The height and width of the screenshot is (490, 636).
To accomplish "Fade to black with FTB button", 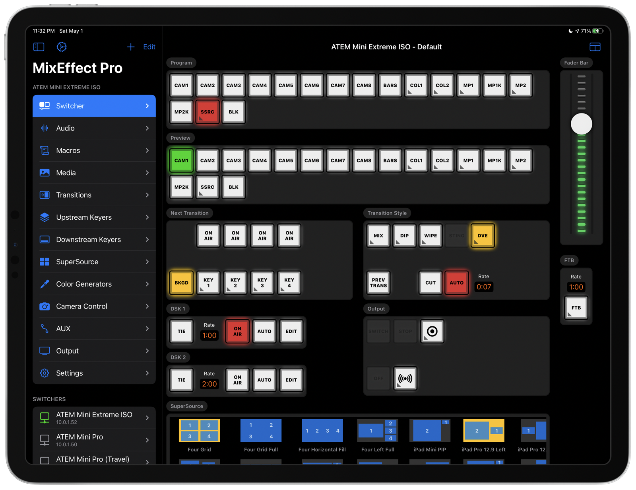I will [576, 308].
